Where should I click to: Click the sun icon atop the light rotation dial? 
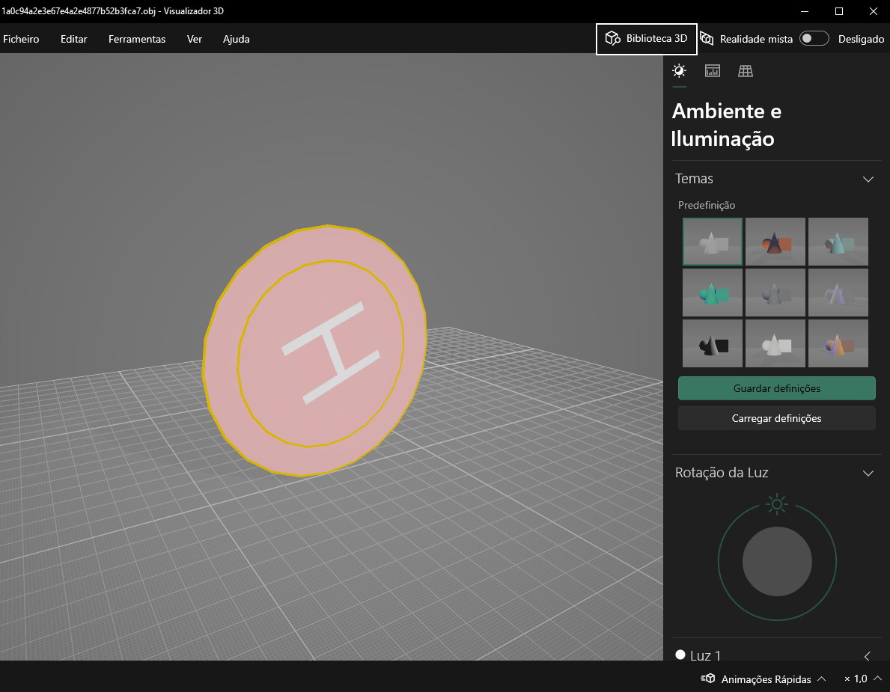[x=777, y=505]
